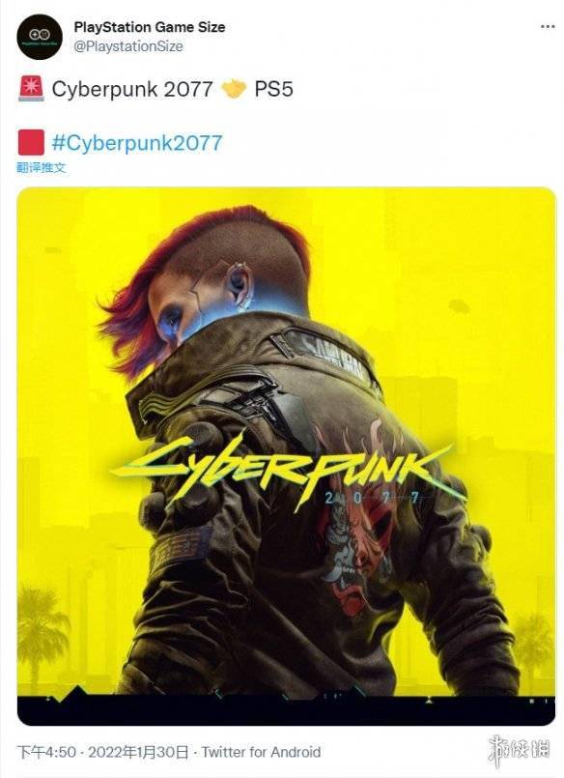
Task: Click the 2022年1月30日 date text
Action: (138, 752)
